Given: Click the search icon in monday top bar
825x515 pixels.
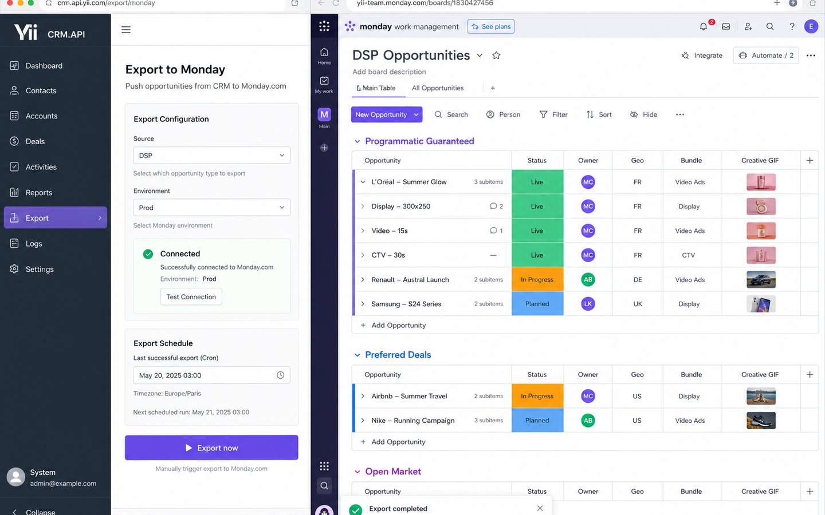Looking at the screenshot, I should coord(770,26).
